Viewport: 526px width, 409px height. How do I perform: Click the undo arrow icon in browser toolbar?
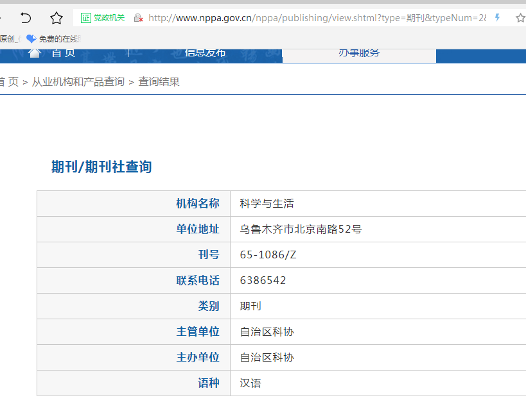[26, 18]
